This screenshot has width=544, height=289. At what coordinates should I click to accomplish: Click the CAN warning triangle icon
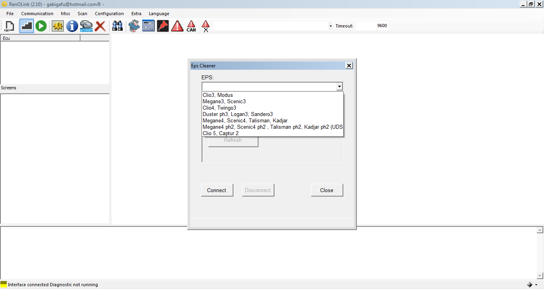(x=191, y=26)
